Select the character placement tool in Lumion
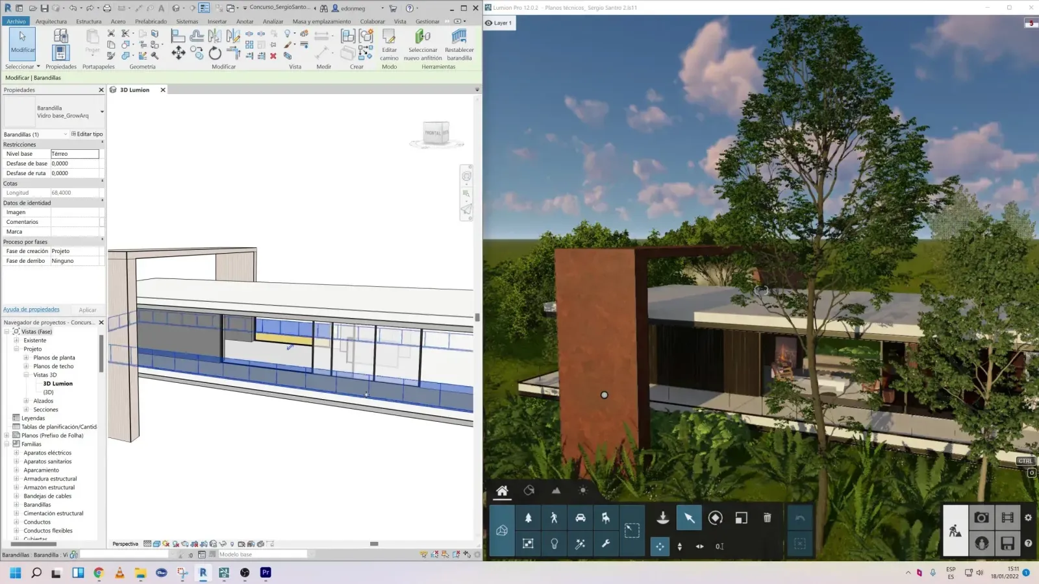Screen dimensions: 1039x584 (x=554, y=517)
